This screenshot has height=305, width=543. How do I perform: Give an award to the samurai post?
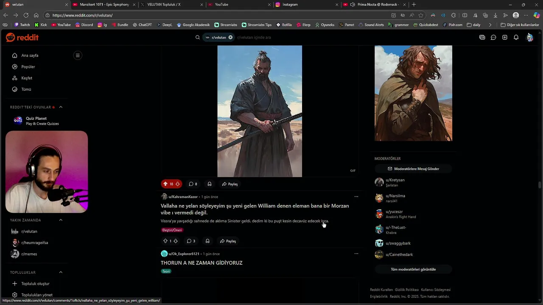coord(210,184)
